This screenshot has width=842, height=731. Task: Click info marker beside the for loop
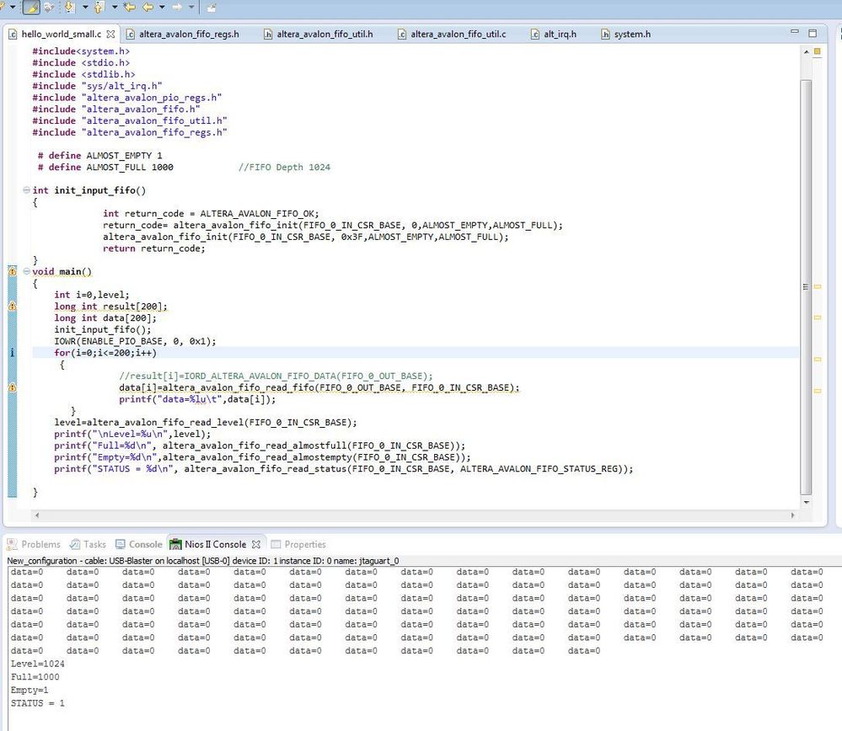click(12, 353)
